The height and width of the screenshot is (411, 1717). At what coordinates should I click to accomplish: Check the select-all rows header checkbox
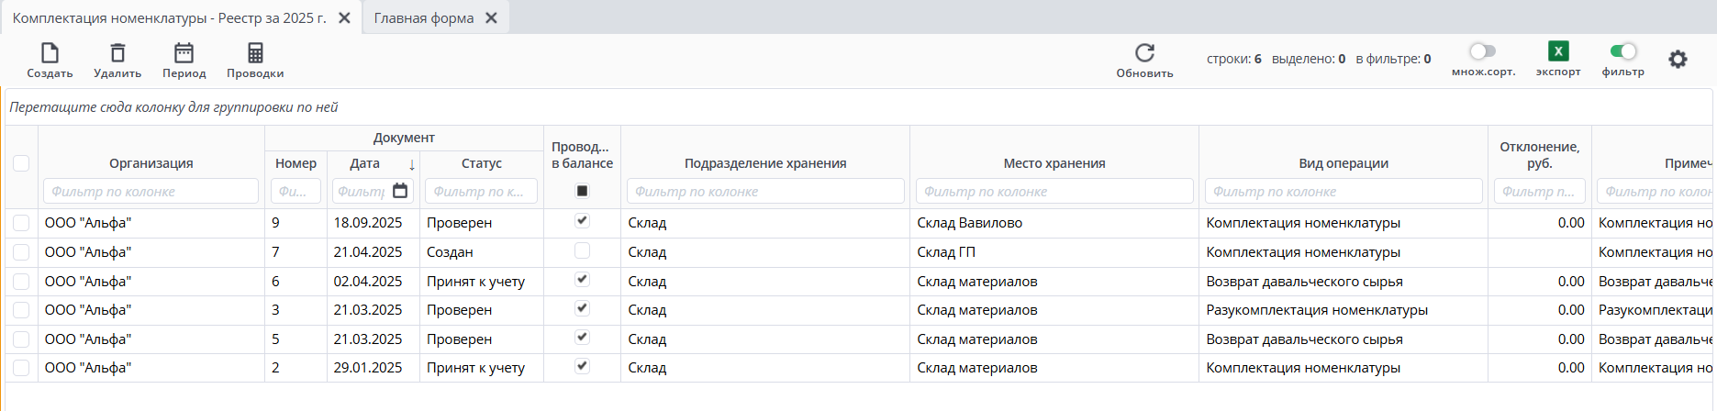21,163
